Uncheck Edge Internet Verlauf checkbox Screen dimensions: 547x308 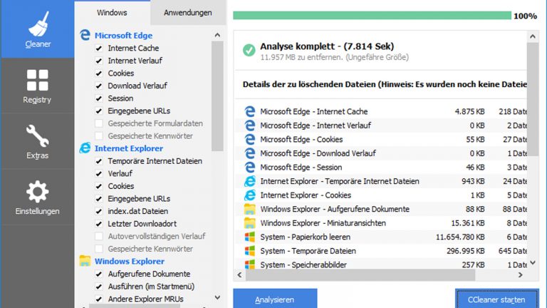coord(99,61)
